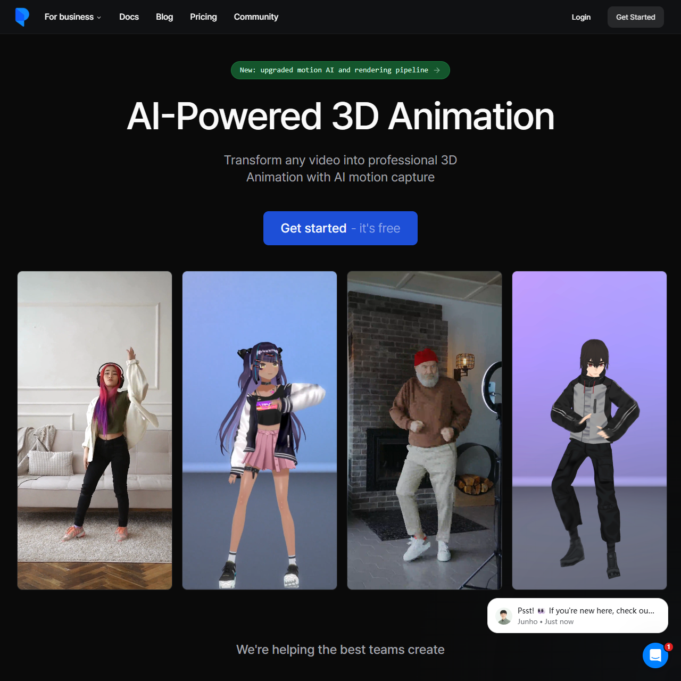Click the dancing woman with headphones video
Image resolution: width=681 pixels, height=681 pixels.
point(95,430)
